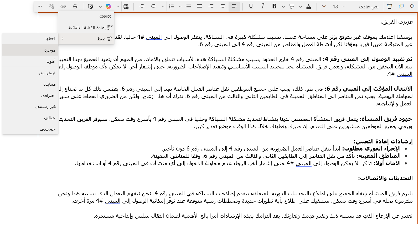The width and height of the screenshot is (419, 225).
Task: Click the numbered list icon
Action: [x=172, y=6]
